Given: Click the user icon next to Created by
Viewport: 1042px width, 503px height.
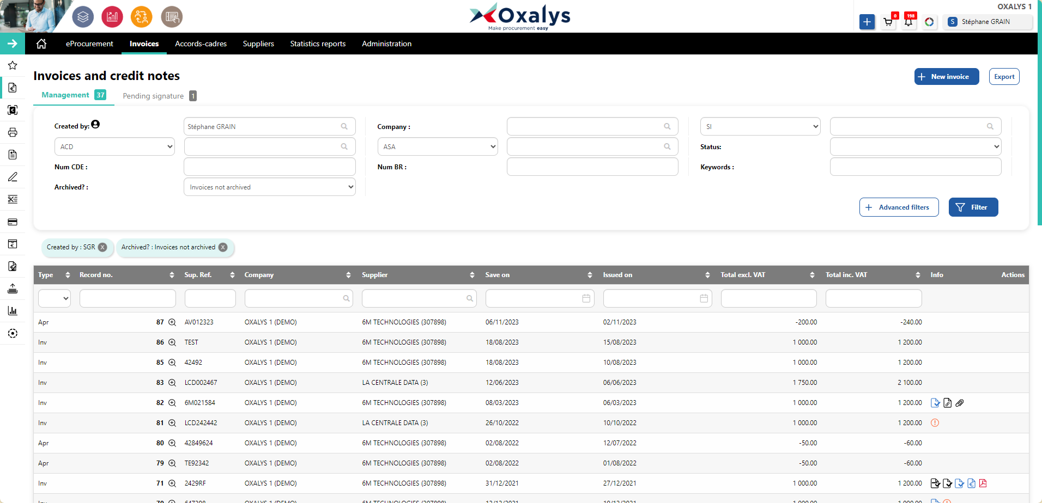Looking at the screenshot, I should 95,124.
